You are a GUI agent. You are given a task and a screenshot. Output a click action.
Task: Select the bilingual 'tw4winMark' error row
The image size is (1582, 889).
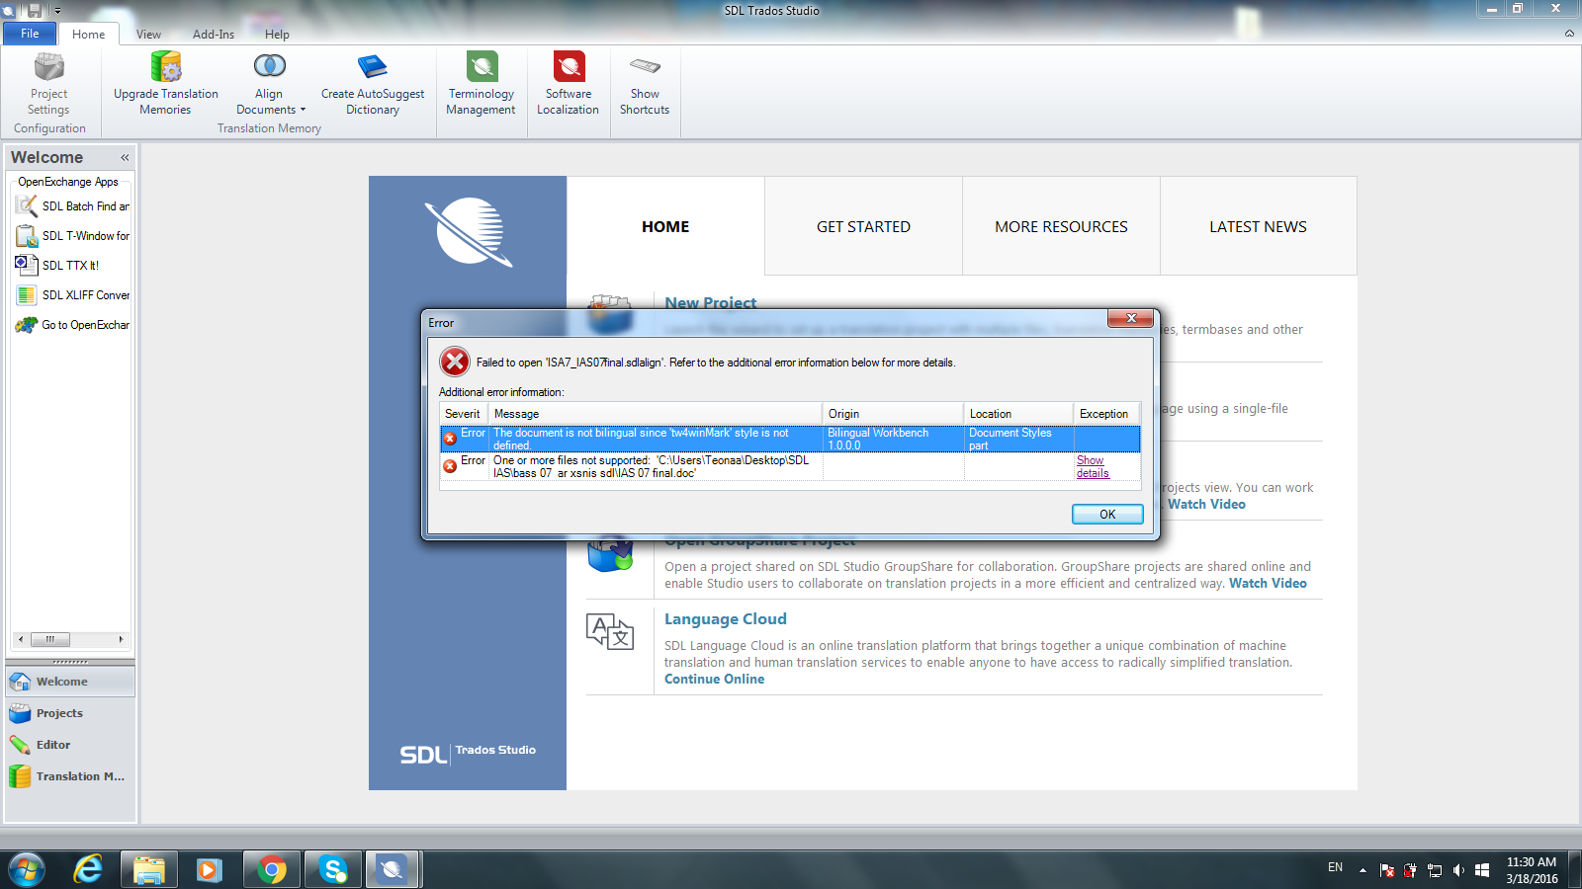(790, 439)
